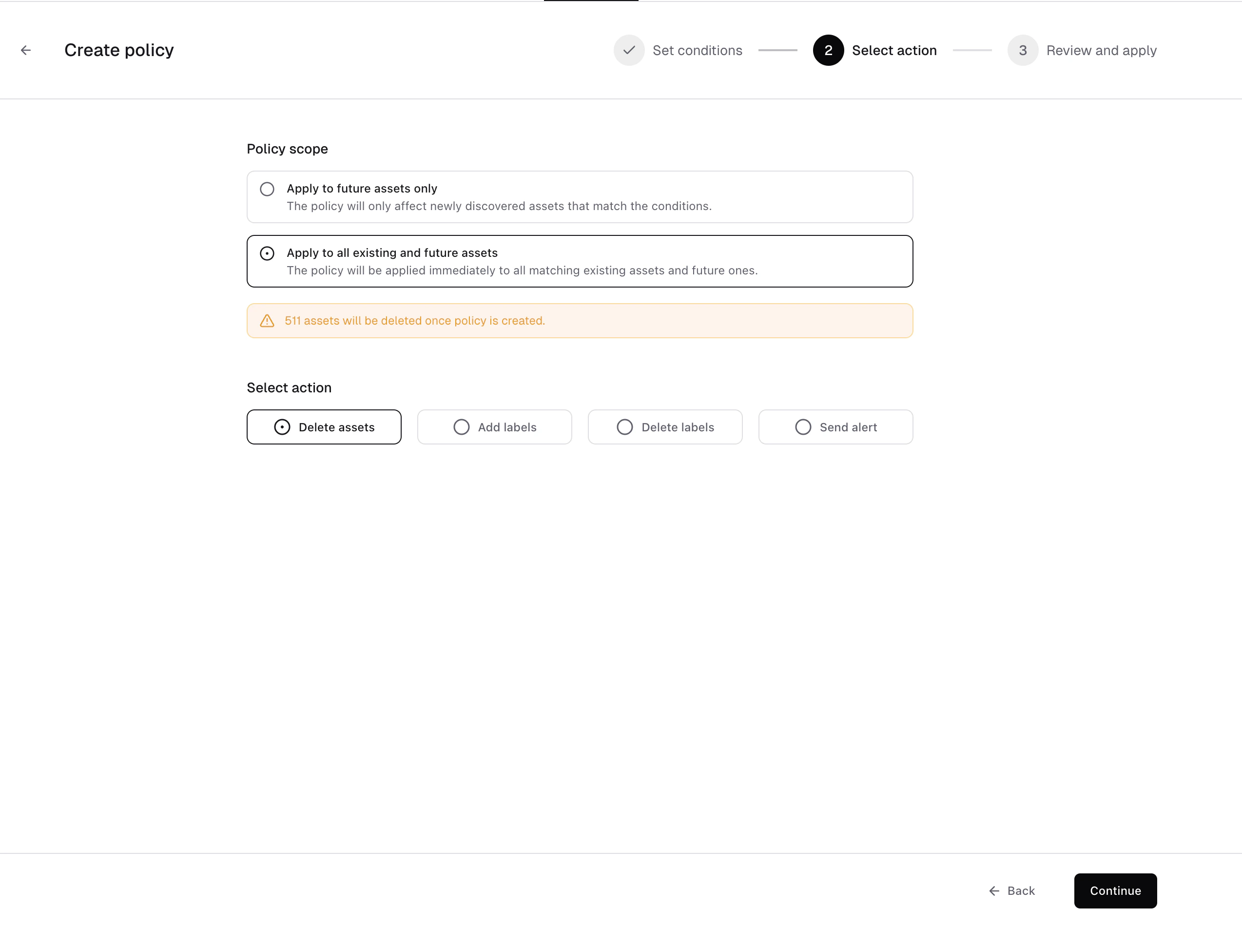This screenshot has width=1242, height=927.
Task: Click the Back button at bottom
Action: pyautogui.click(x=1012, y=890)
